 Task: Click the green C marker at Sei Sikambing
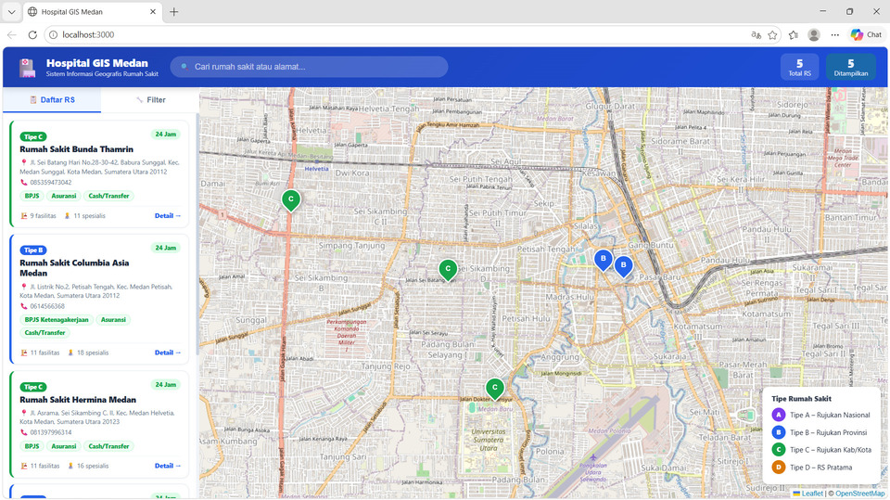click(x=448, y=270)
